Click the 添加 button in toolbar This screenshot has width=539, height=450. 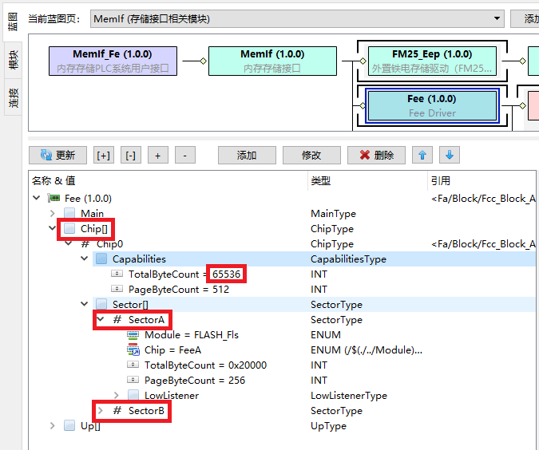click(247, 156)
